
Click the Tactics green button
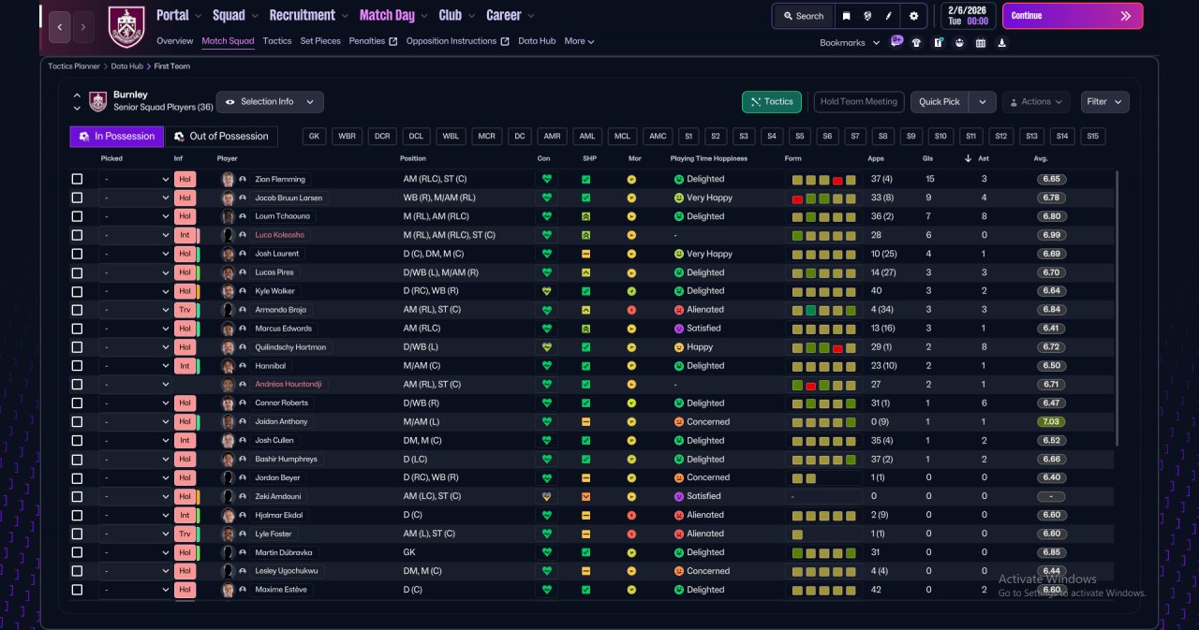pyautogui.click(x=772, y=102)
